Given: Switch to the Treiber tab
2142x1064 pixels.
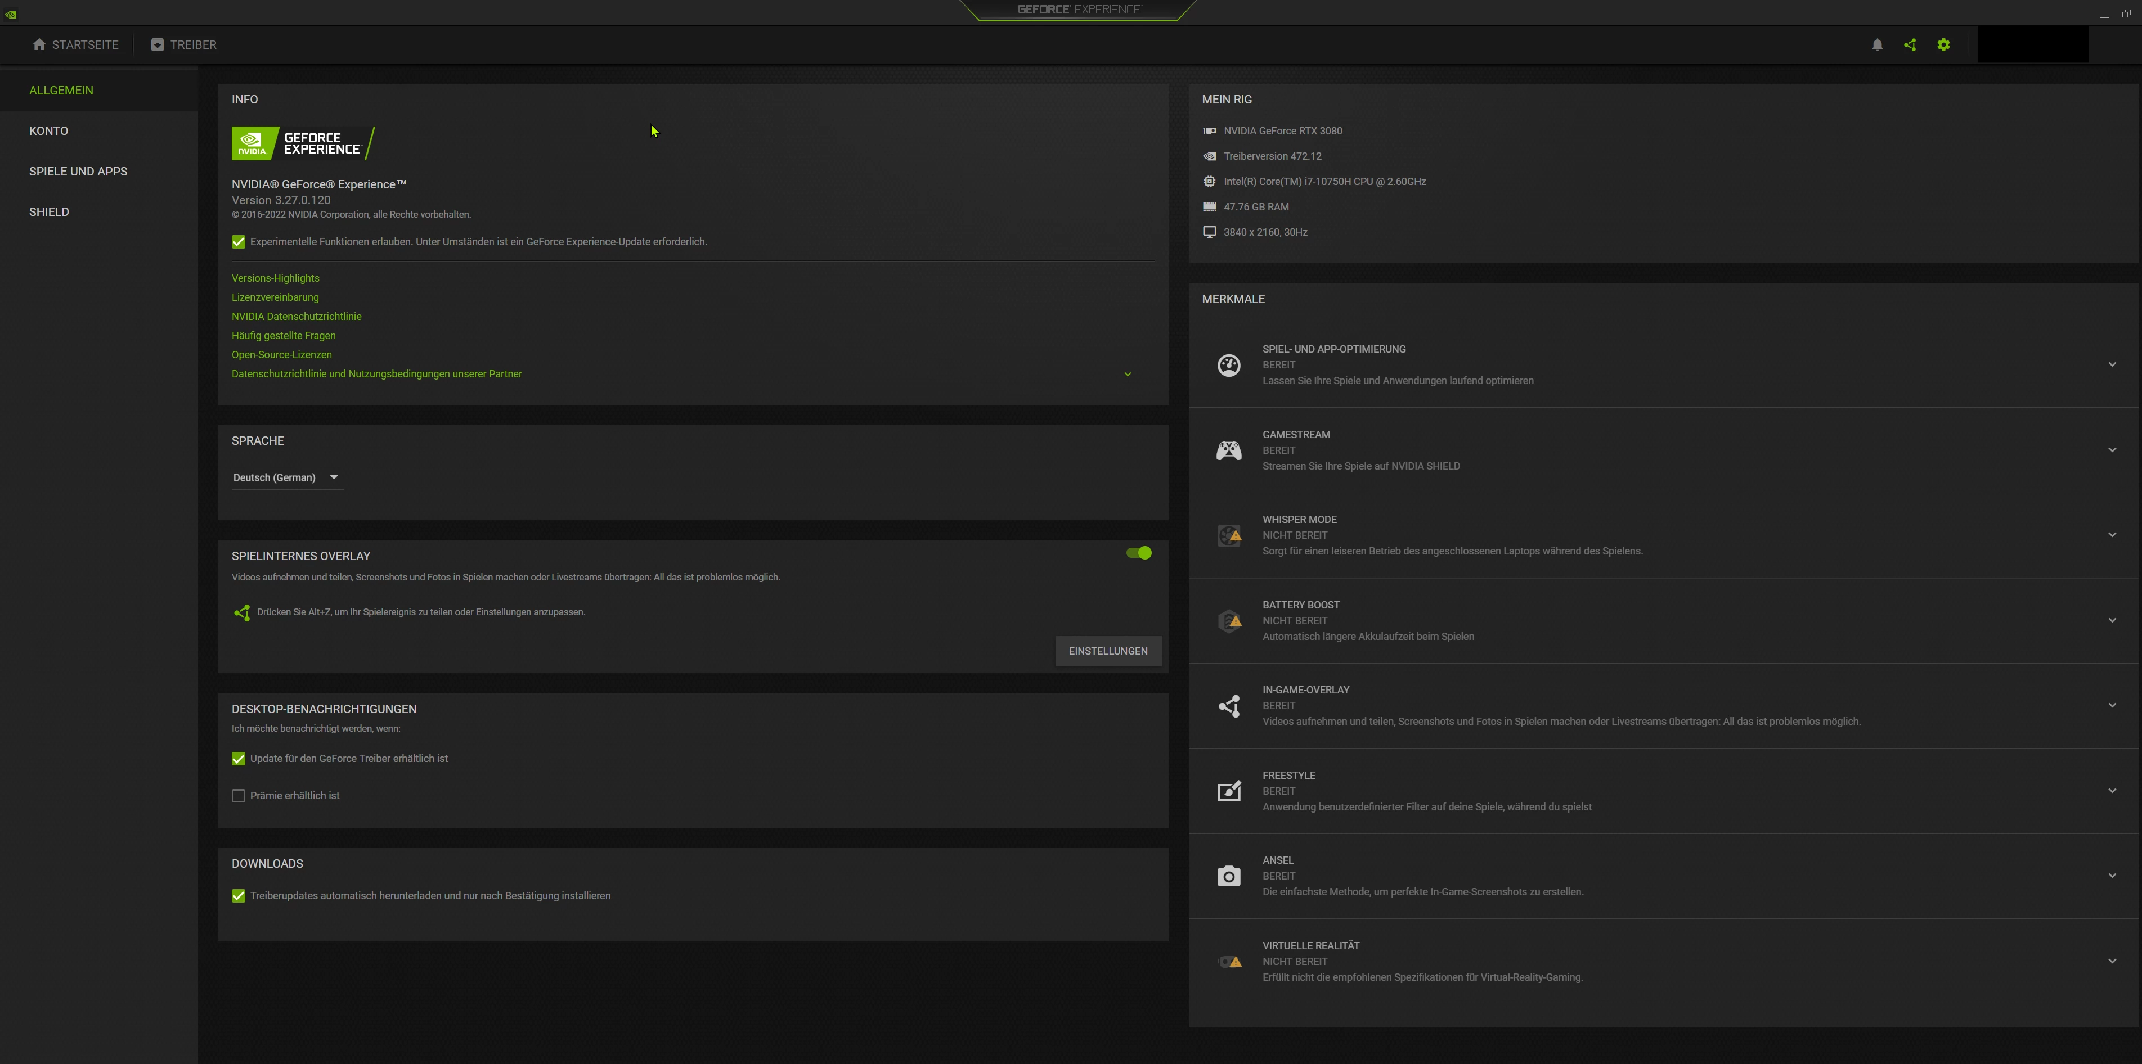Looking at the screenshot, I should [184, 45].
